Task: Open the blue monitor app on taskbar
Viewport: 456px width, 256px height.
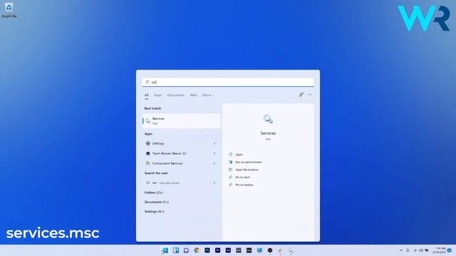Action: click(259, 250)
